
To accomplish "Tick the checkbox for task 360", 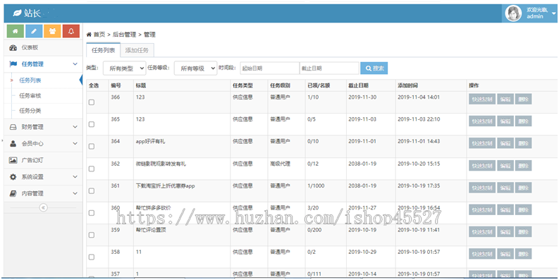I will pos(92,213).
